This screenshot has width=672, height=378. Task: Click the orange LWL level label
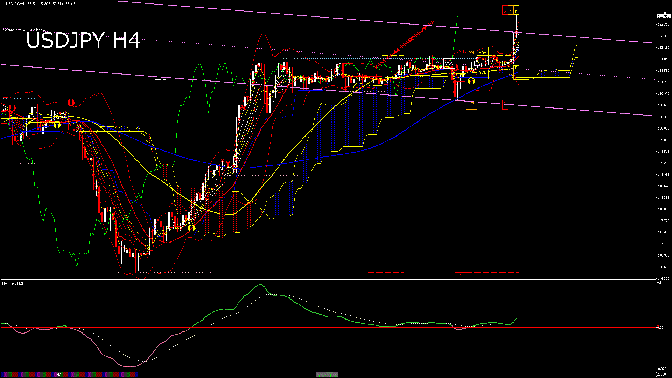point(471,103)
